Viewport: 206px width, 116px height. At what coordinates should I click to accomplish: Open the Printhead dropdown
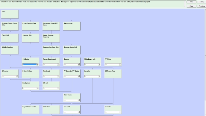(x=51, y=76)
